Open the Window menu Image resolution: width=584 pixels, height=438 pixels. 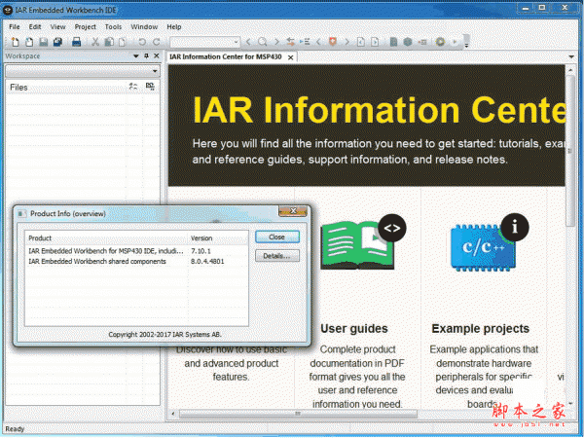144,27
